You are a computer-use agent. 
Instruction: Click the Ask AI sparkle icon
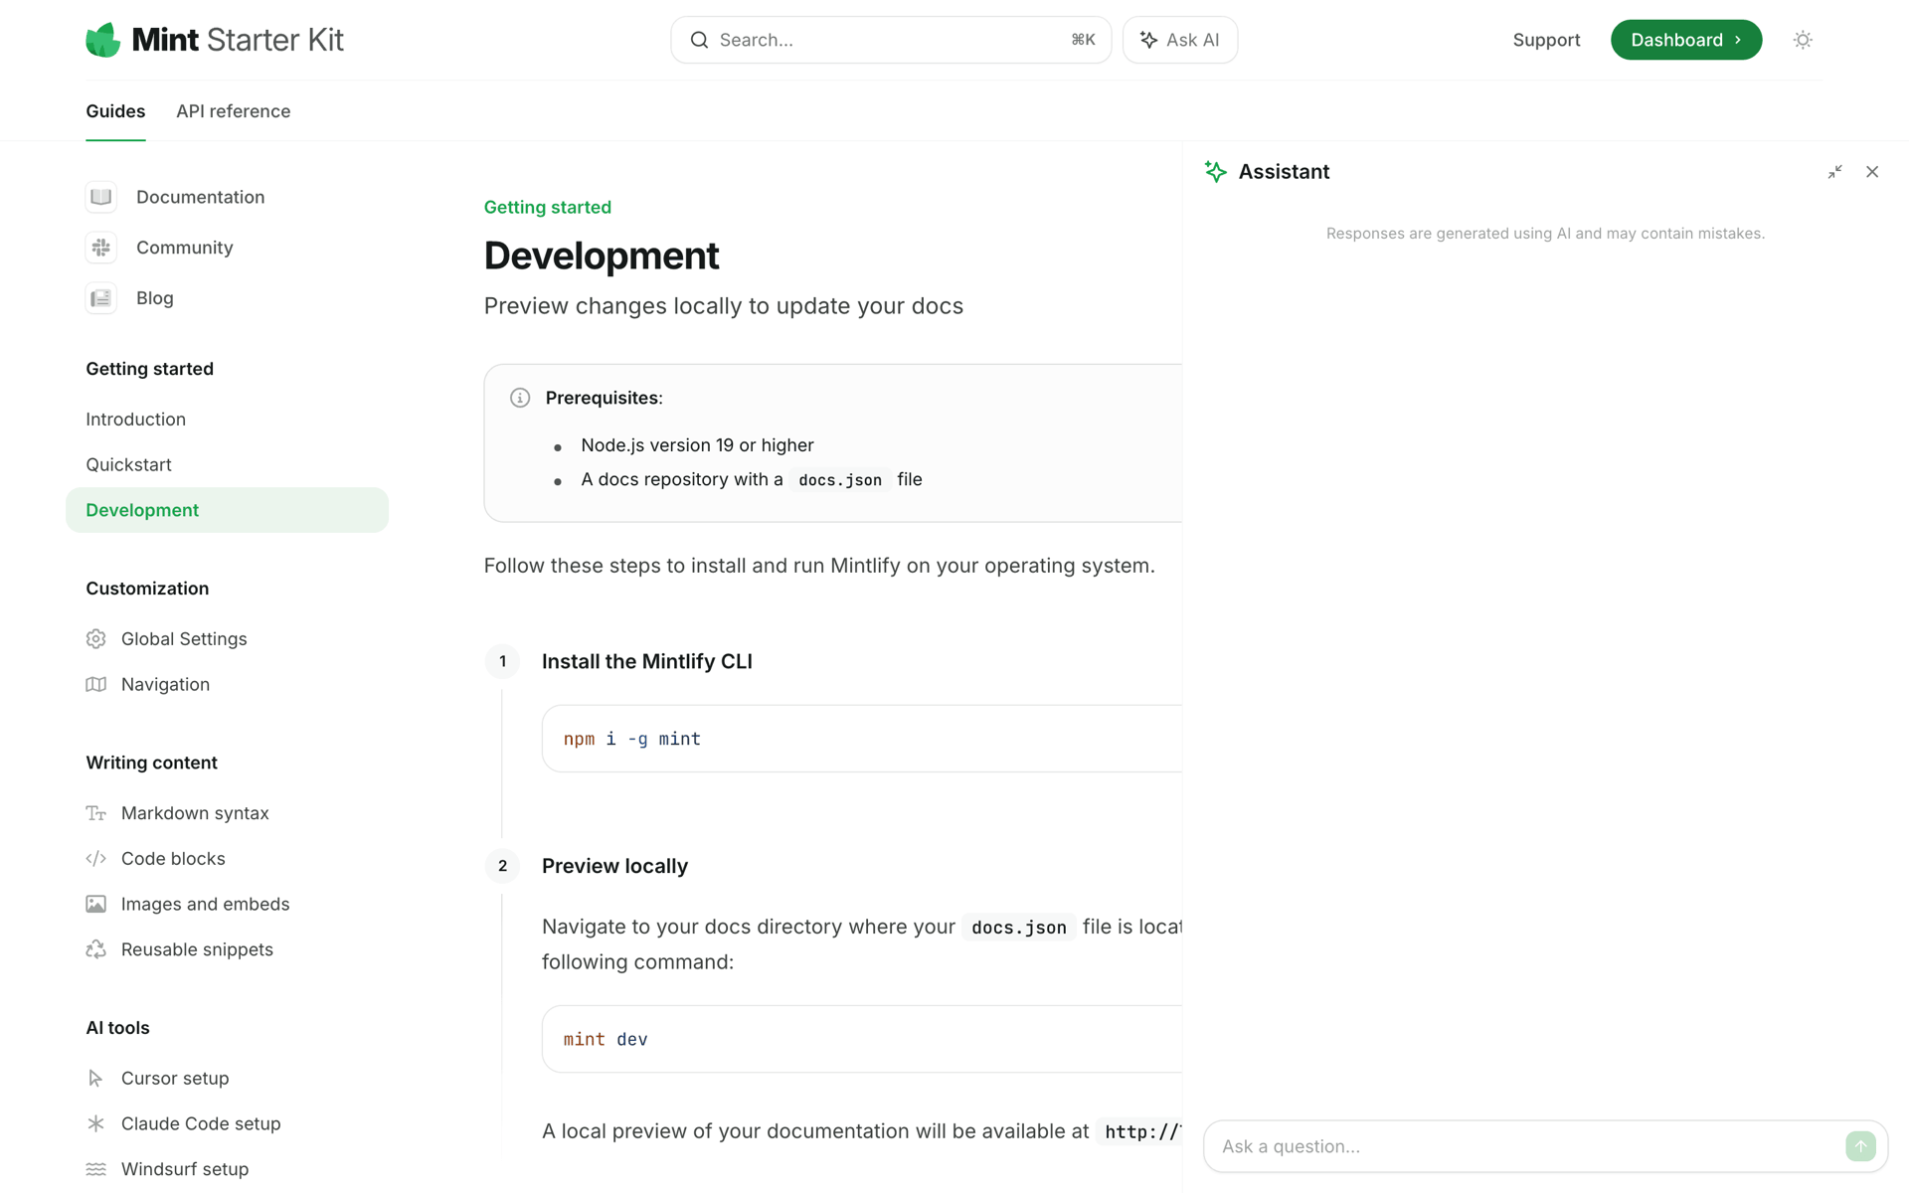click(1148, 40)
